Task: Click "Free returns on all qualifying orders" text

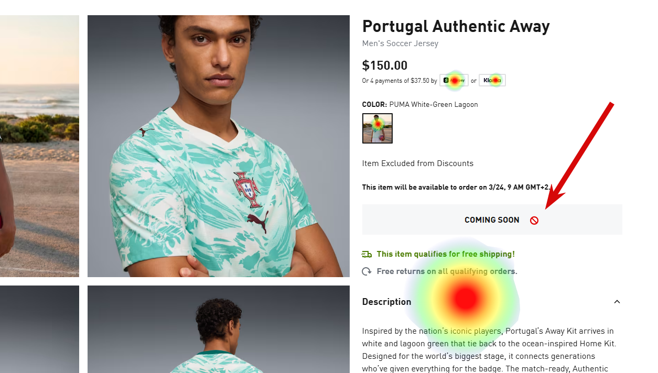Action: pyautogui.click(x=447, y=271)
